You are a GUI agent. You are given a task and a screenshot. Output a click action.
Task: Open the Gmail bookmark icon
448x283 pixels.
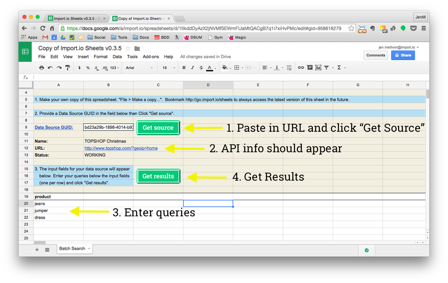(45, 37)
